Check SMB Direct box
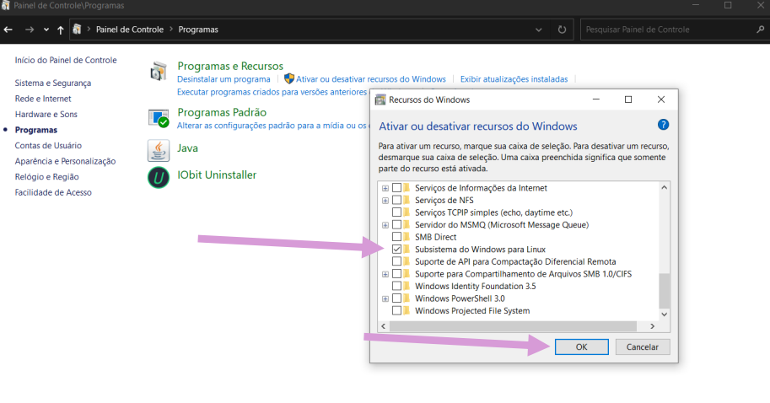The height and width of the screenshot is (403, 770). 396,237
